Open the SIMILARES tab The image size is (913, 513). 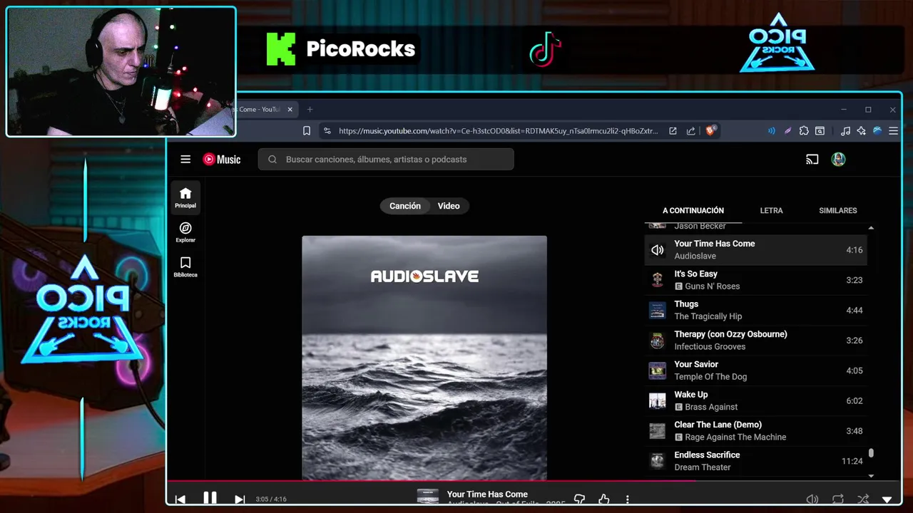pos(838,211)
